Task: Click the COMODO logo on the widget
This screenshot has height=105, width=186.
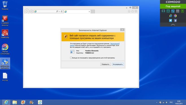Action: 173,2
